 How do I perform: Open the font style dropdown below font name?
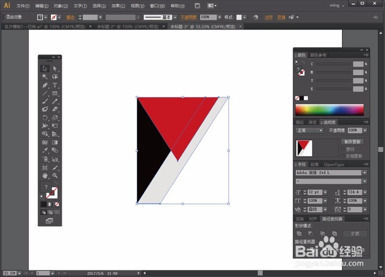(x=364, y=181)
